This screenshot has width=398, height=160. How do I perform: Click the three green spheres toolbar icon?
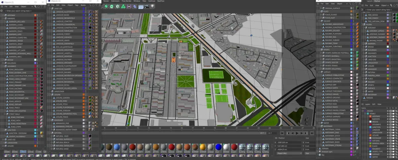pyautogui.click(x=123, y=6)
